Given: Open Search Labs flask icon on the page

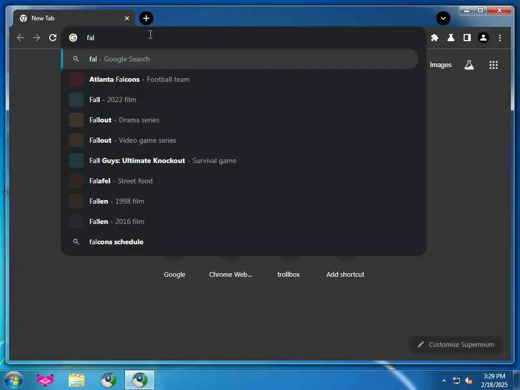Looking at the screenshot, I should (469, 65).
